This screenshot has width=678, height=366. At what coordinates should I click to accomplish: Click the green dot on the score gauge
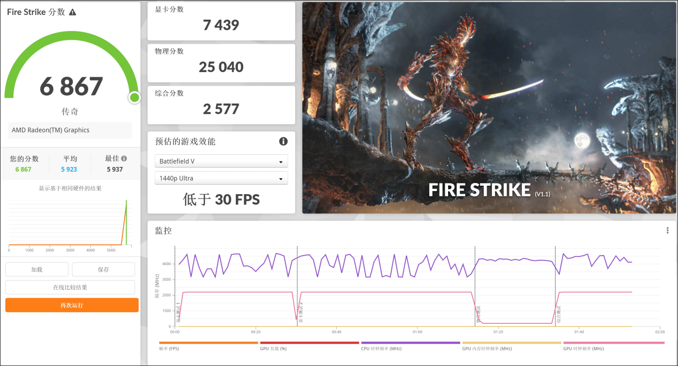coord(134,98)
